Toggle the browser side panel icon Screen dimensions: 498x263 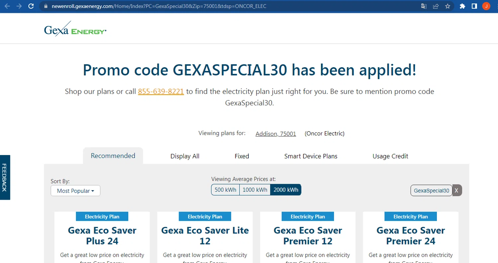tap(474, 6)
